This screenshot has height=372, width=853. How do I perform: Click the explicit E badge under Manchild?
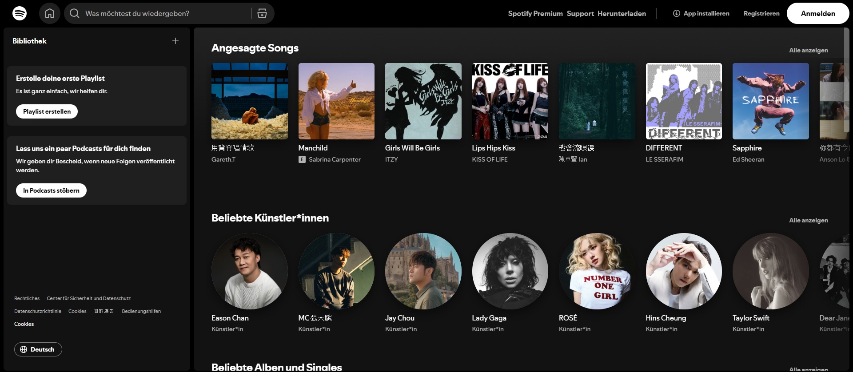pyautogui.click(x=302, y=159)
